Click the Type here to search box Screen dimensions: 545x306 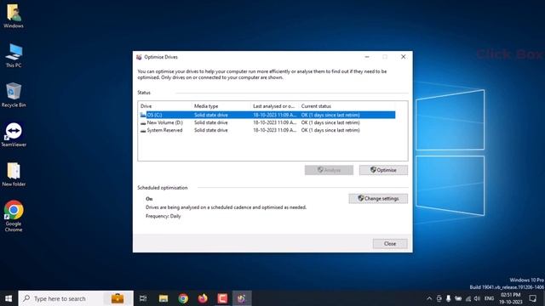[x=76, y=298]
